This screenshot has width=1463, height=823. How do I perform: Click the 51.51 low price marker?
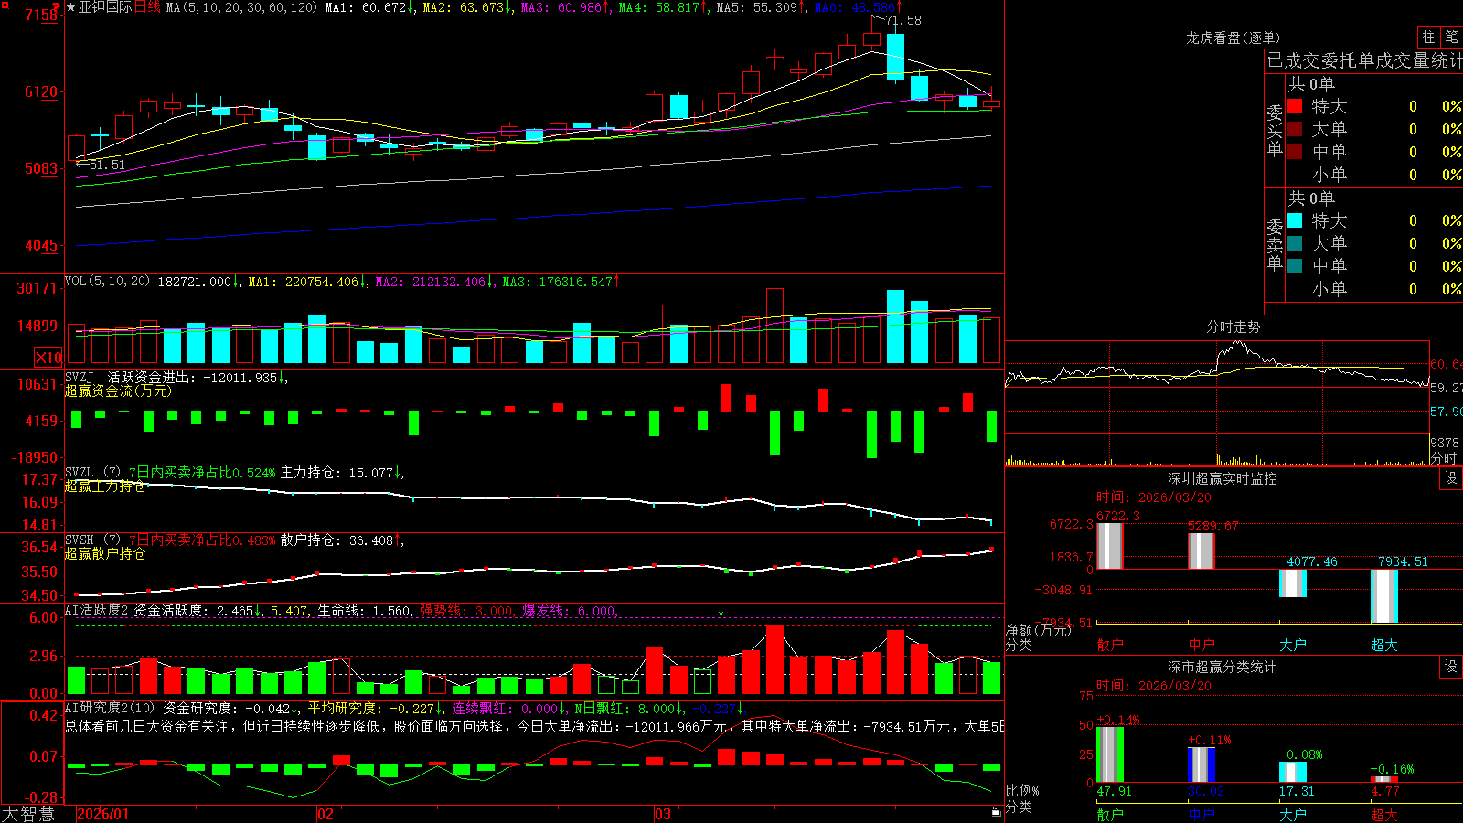tap(107, 165)
